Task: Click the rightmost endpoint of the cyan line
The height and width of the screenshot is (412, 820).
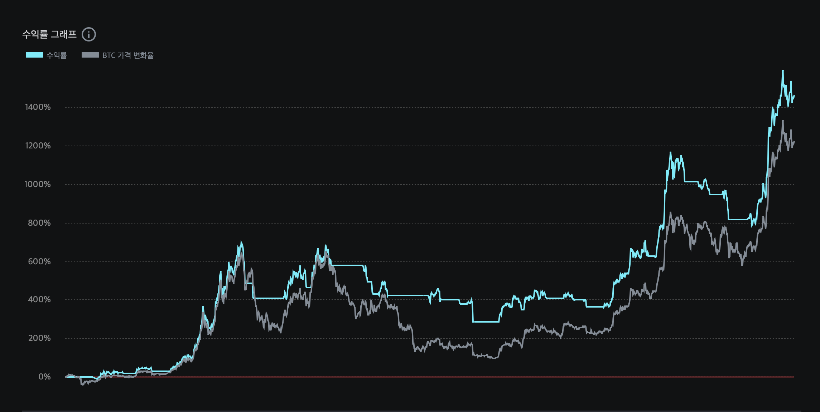Action: click(794, 96)
